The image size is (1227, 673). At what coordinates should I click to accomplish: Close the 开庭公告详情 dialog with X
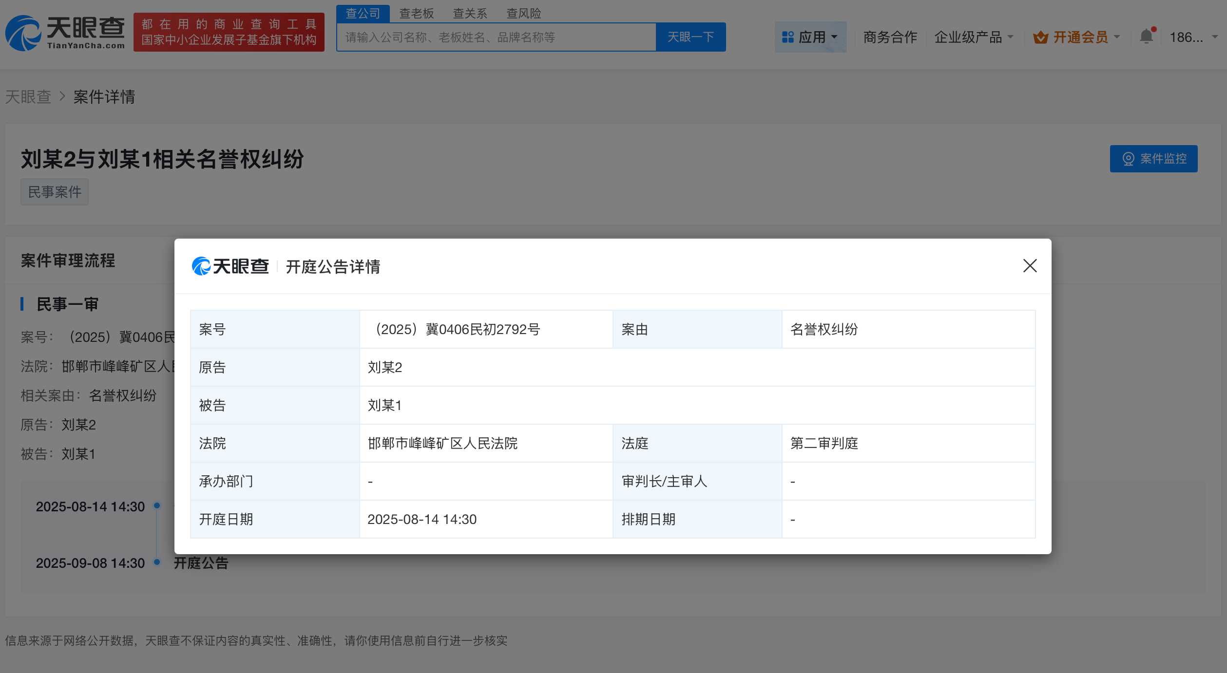pos(1030,266)
